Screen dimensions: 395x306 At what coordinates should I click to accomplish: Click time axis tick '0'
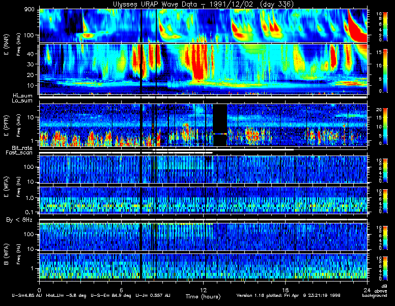39,290
